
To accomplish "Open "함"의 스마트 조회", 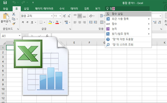I will (128, 45).
